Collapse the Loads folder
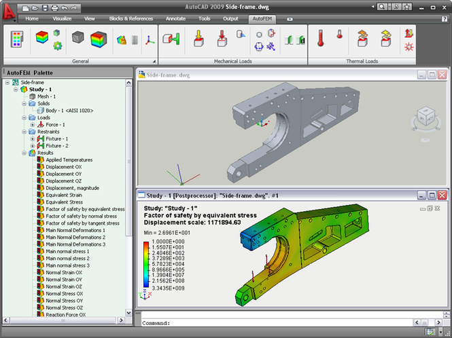Screen dimensions: 452x338 [x=24, y=117]
